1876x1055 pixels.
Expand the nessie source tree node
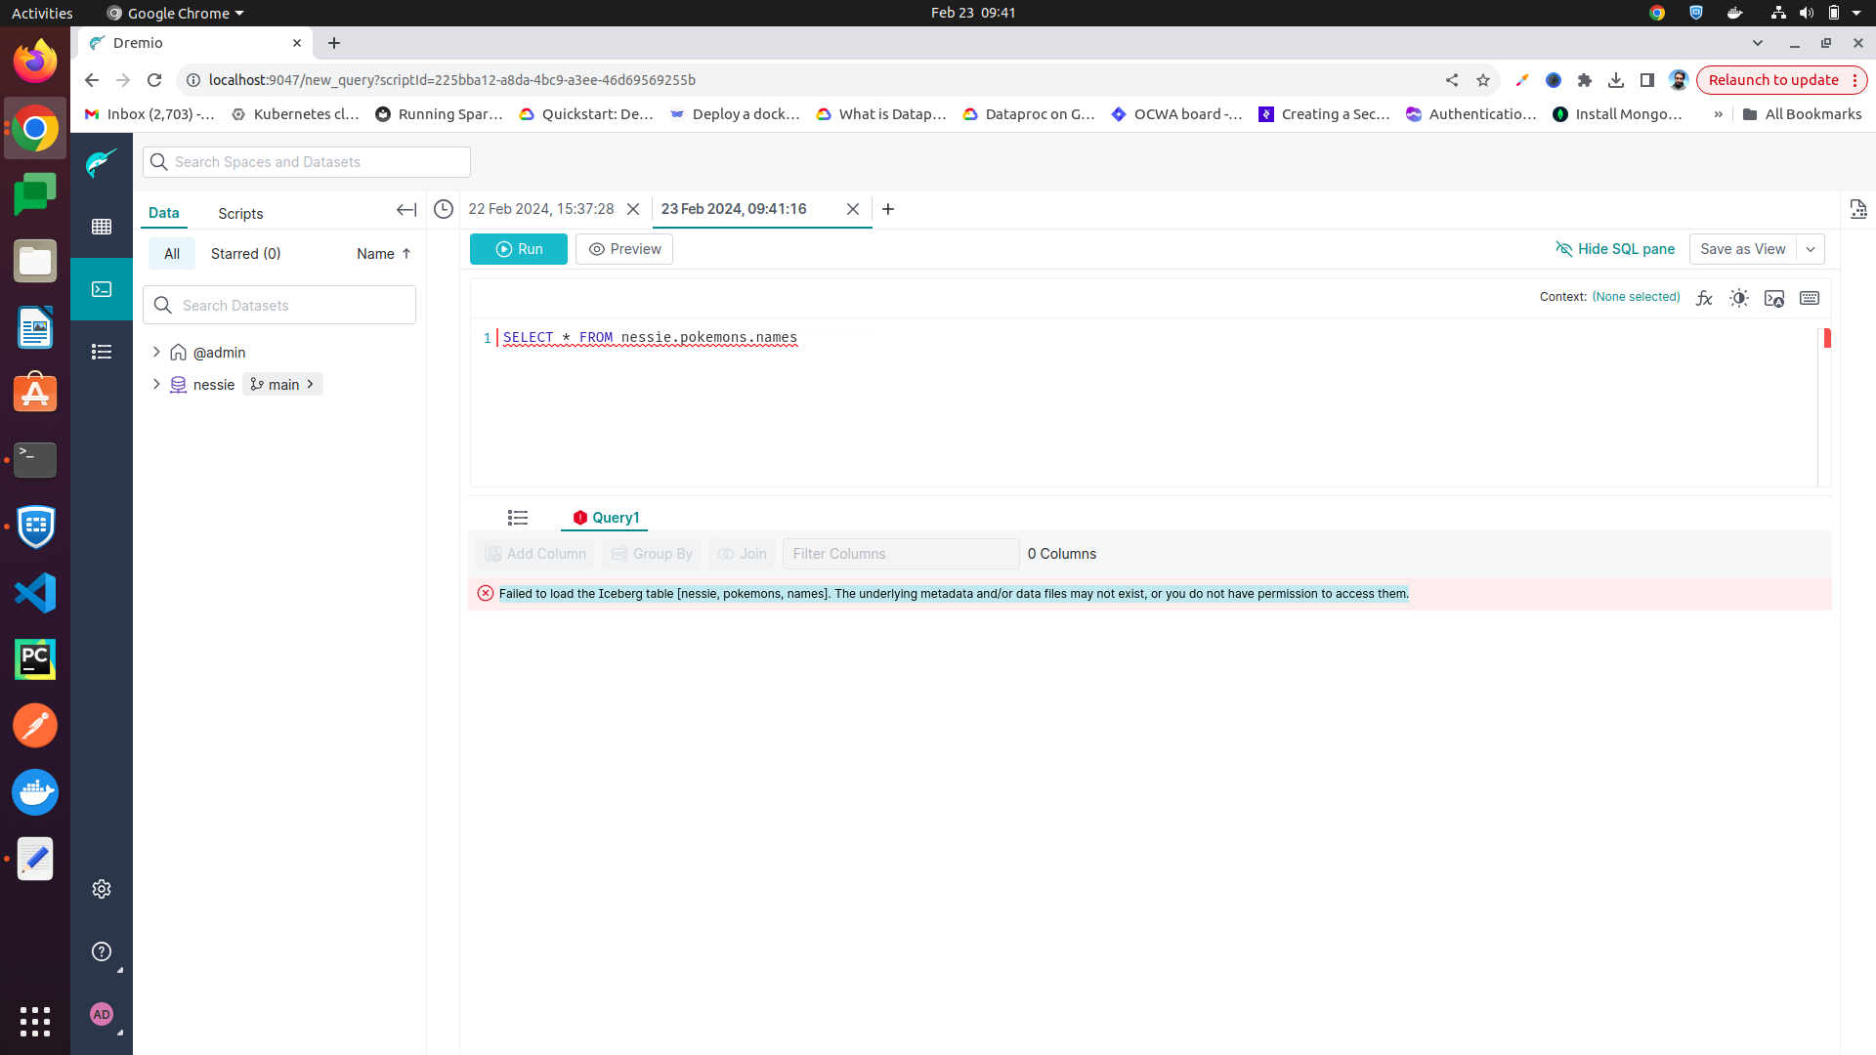pos(156,384)
